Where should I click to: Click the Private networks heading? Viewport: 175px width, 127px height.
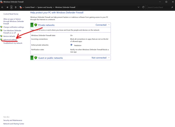(46, 25)
